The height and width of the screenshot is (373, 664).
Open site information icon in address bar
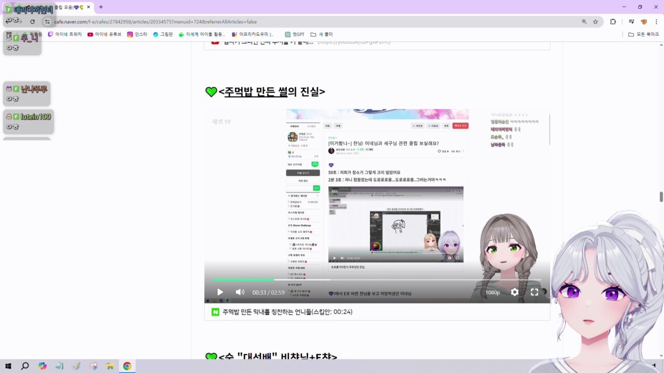(47, 22)
